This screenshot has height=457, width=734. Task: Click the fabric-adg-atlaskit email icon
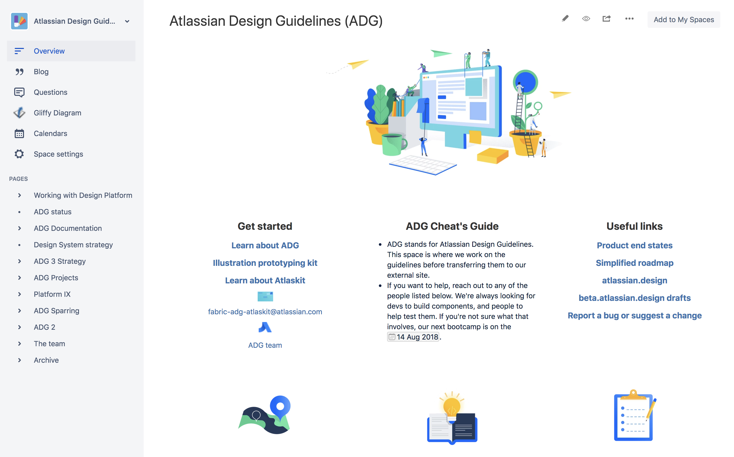point(265,297)
